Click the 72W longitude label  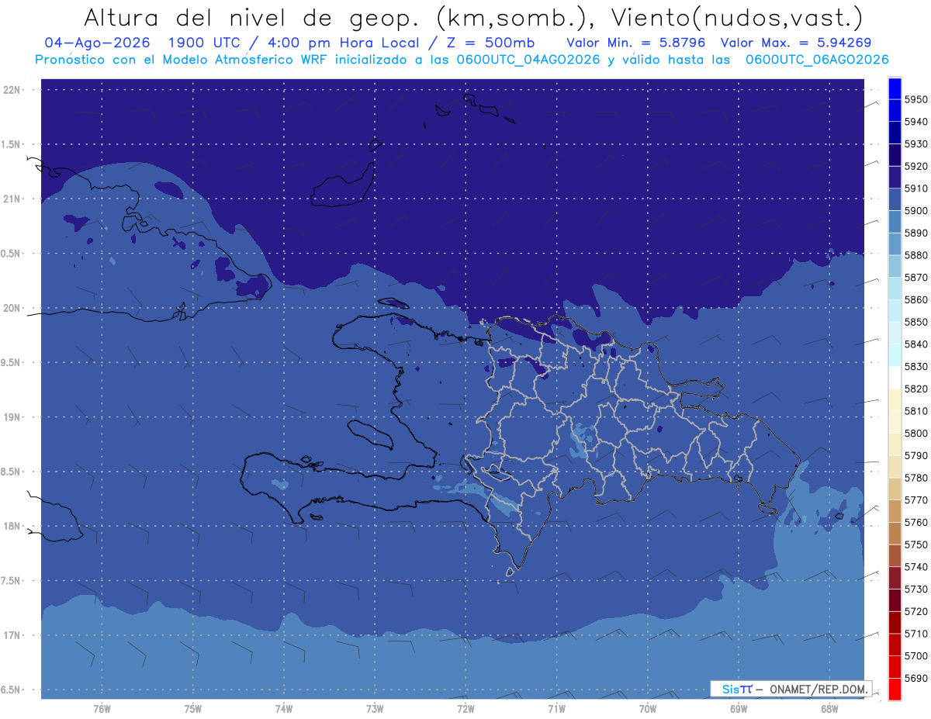click(465, 708)
